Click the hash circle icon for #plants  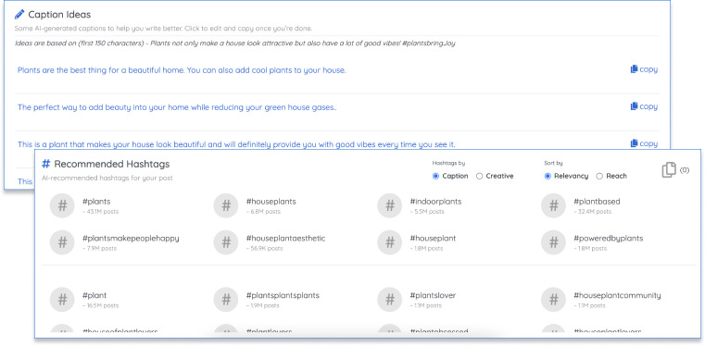(x=62, y=205)
